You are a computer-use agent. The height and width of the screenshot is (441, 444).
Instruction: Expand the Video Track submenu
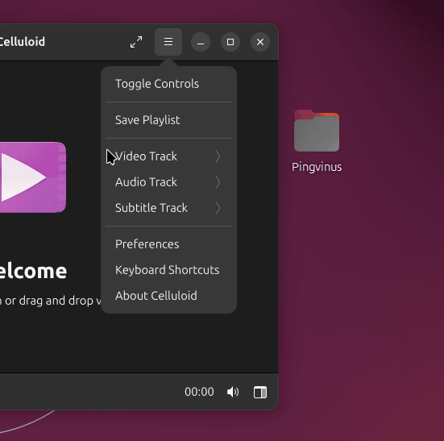(x=168, y=156)
